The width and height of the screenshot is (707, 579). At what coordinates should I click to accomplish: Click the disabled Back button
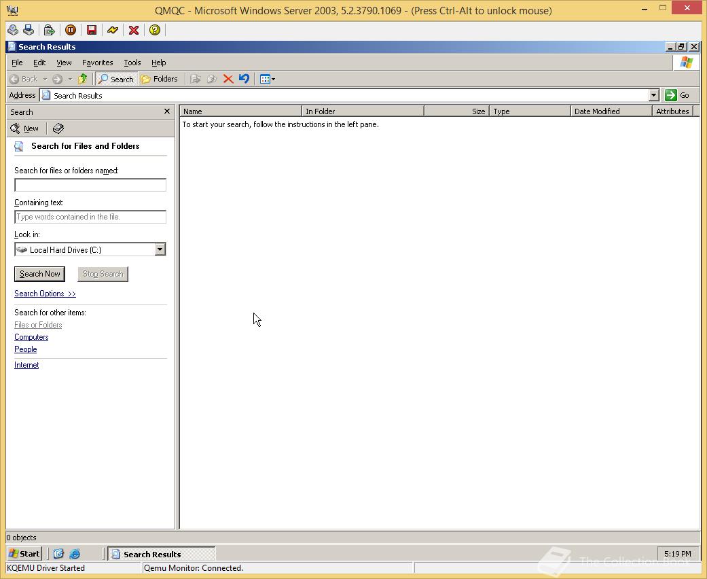[x=24, y=79]
